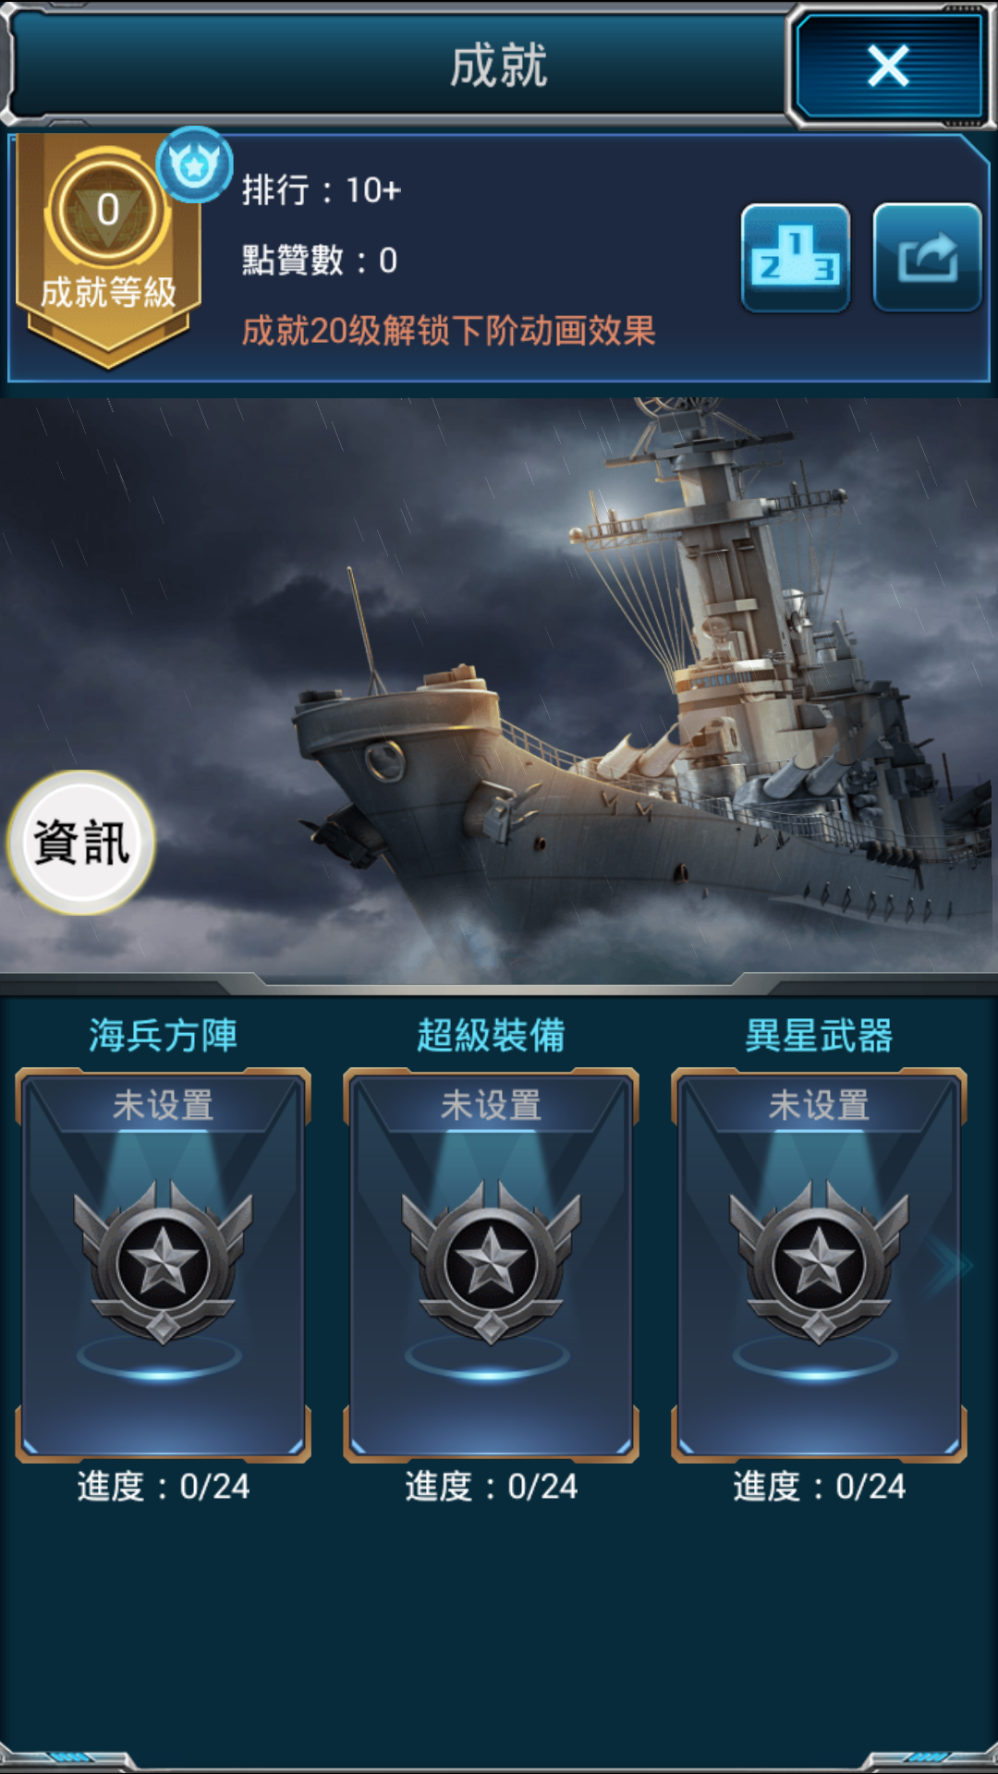Tap 未设置 label on 海兵方陣 card
998x1774 pixels.
[164, 1105]
